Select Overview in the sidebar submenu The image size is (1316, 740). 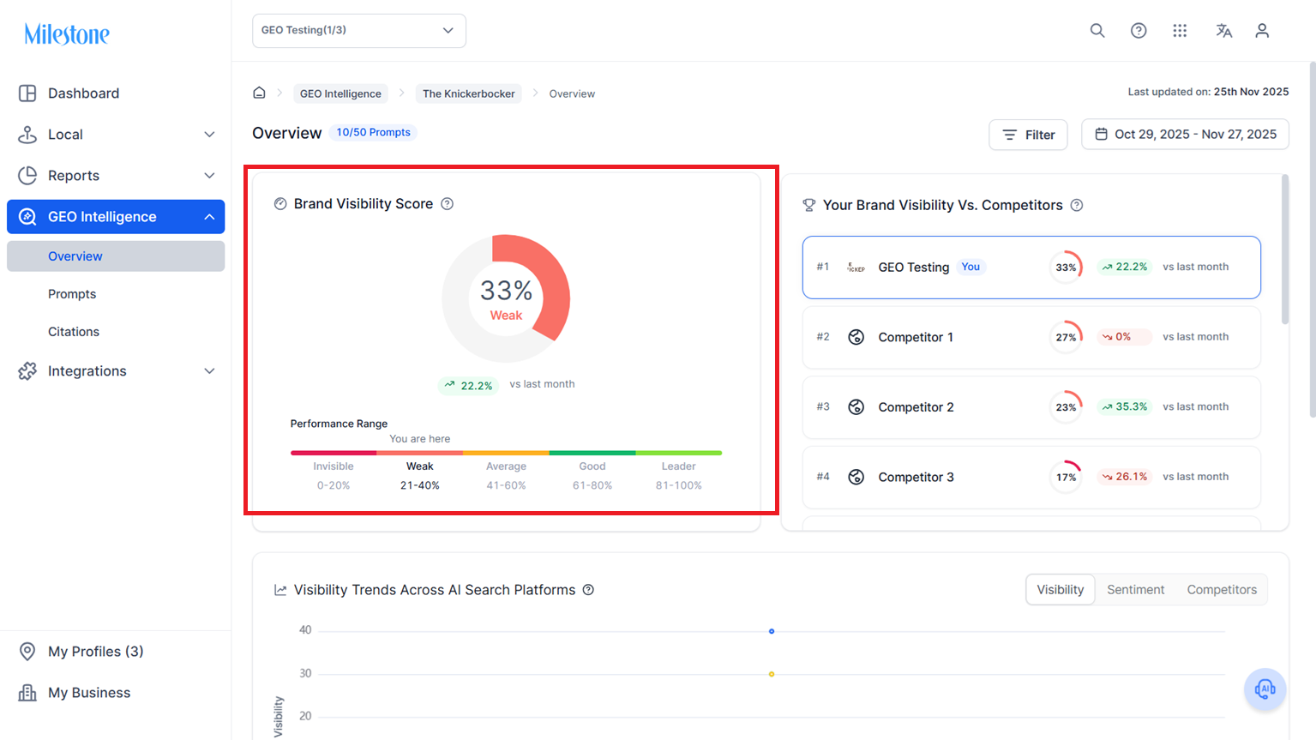pos(116,256)
